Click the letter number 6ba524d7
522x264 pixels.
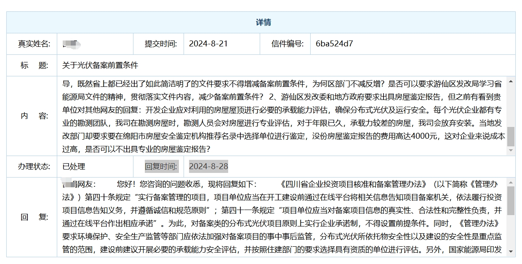[334, 44]
